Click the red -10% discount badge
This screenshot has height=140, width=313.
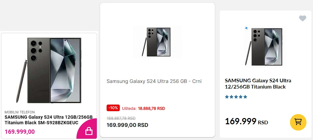[113, 108]
